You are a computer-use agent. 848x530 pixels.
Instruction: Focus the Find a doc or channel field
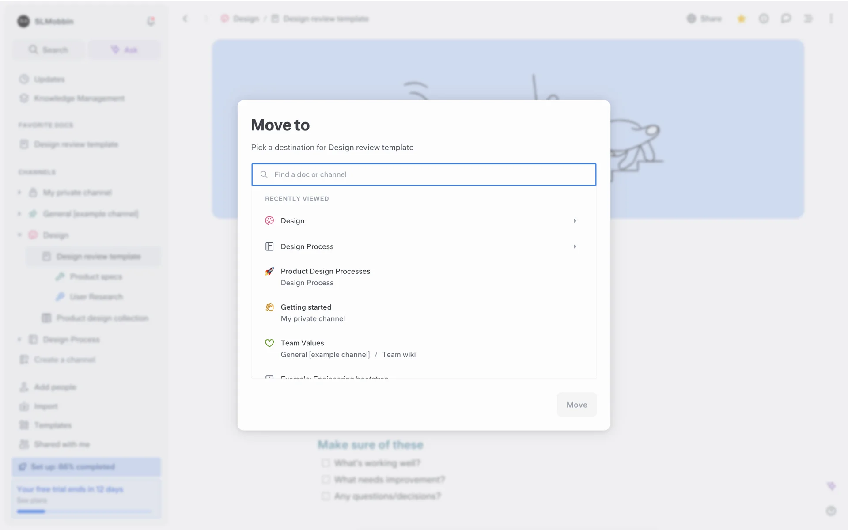coord(424,174)
